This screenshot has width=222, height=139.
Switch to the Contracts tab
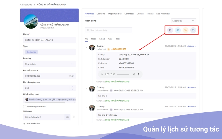point(129,14)
